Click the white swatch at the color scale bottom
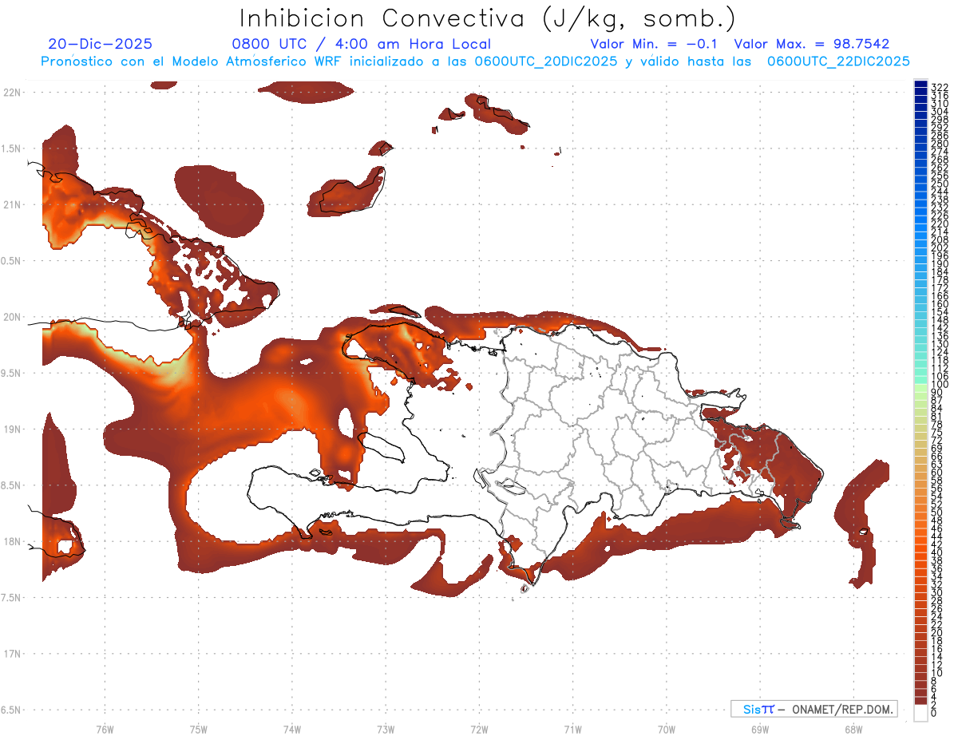This screenshot has height=740, width=958. coord(920,713)
